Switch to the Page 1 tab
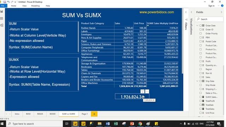This screenshot has width=226, height=127. (x=85, y=114)
